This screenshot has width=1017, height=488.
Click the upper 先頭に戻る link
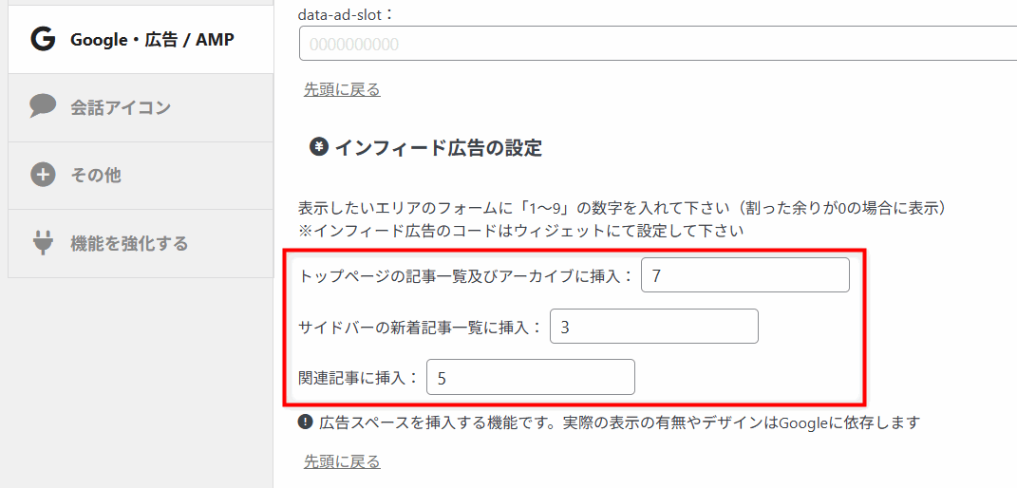[x=342, y=89]
